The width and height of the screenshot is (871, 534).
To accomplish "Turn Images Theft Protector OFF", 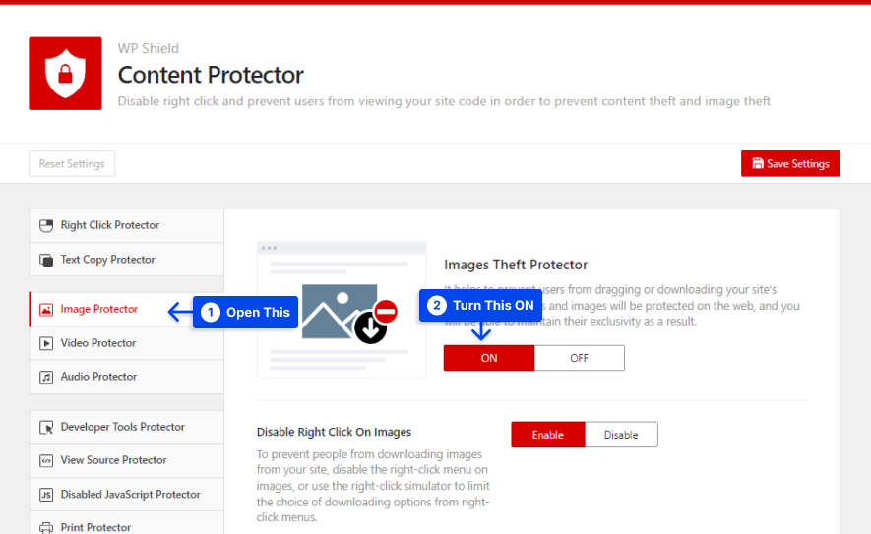I will [x=579, y=358].
